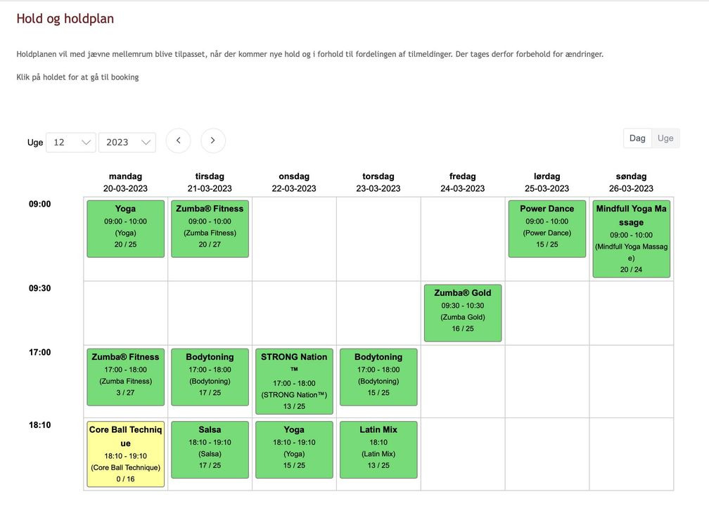Image resolution: width=709 pixels, height=506 pixels.
Task: Click the mandag 20-03-2023 column header
Action: pos(125,182)
